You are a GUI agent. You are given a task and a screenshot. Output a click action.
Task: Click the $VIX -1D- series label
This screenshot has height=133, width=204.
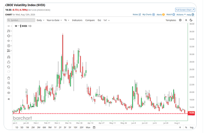coord(27,26)
